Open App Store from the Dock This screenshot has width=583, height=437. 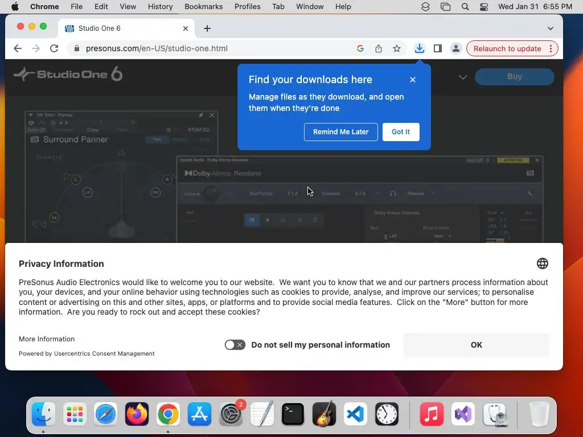click(x=199, y=414)
